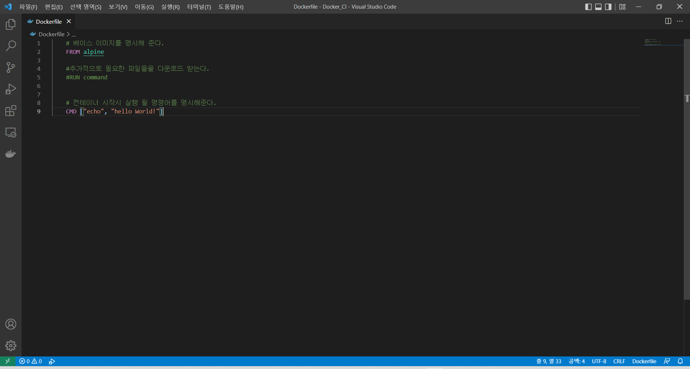690x369 pixels.
Task: Open the Docker view in activity bar
Action: click(11, 154)
